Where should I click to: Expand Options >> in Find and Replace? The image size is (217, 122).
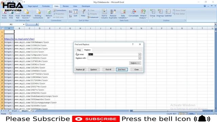135,63
